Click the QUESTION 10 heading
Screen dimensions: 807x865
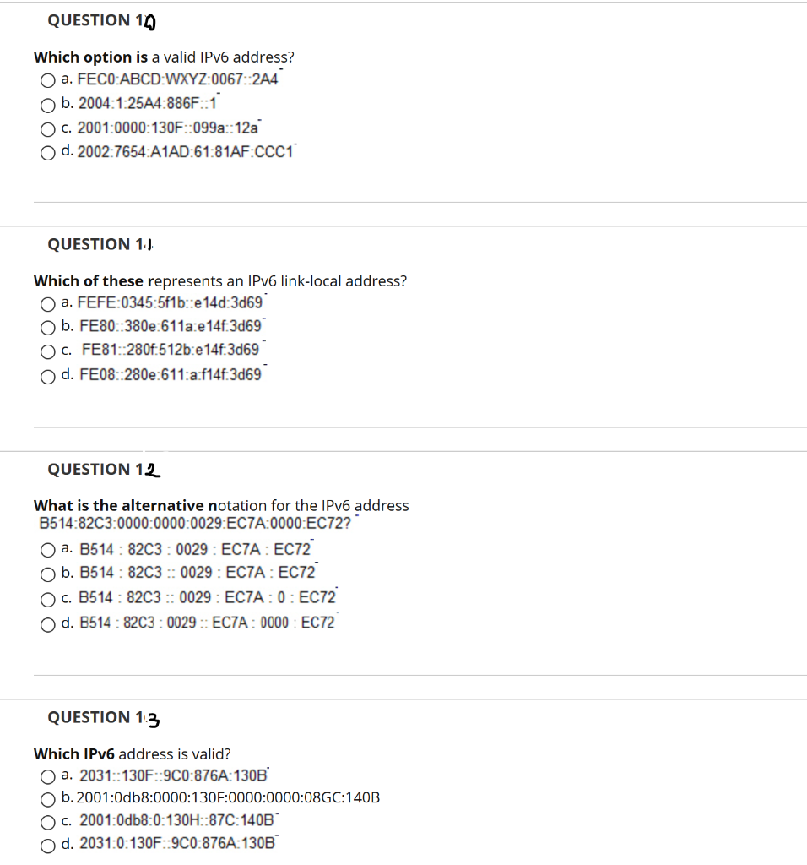[100, 20]
